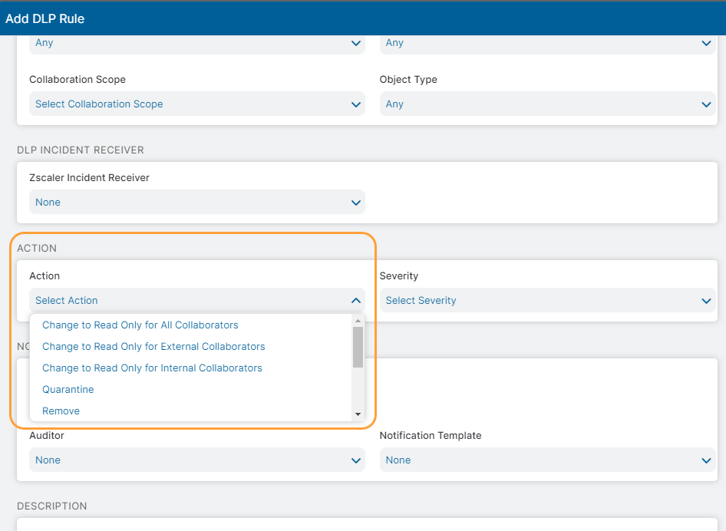
Task: Click the Collaboration Scope chevron arrow
Action: coord(355,104)
